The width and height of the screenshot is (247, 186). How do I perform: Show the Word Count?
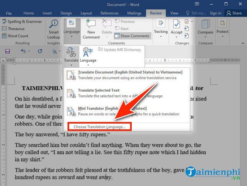pos(15,36)
